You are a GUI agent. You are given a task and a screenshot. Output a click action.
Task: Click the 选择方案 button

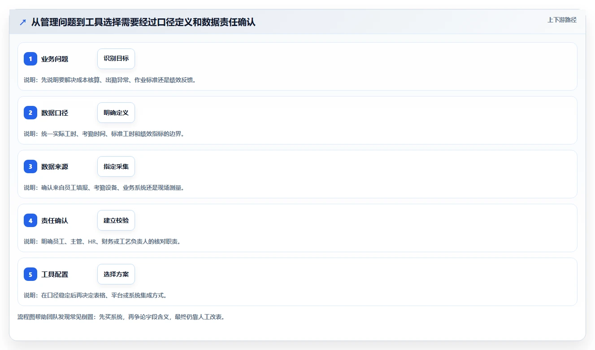(116, 274)
